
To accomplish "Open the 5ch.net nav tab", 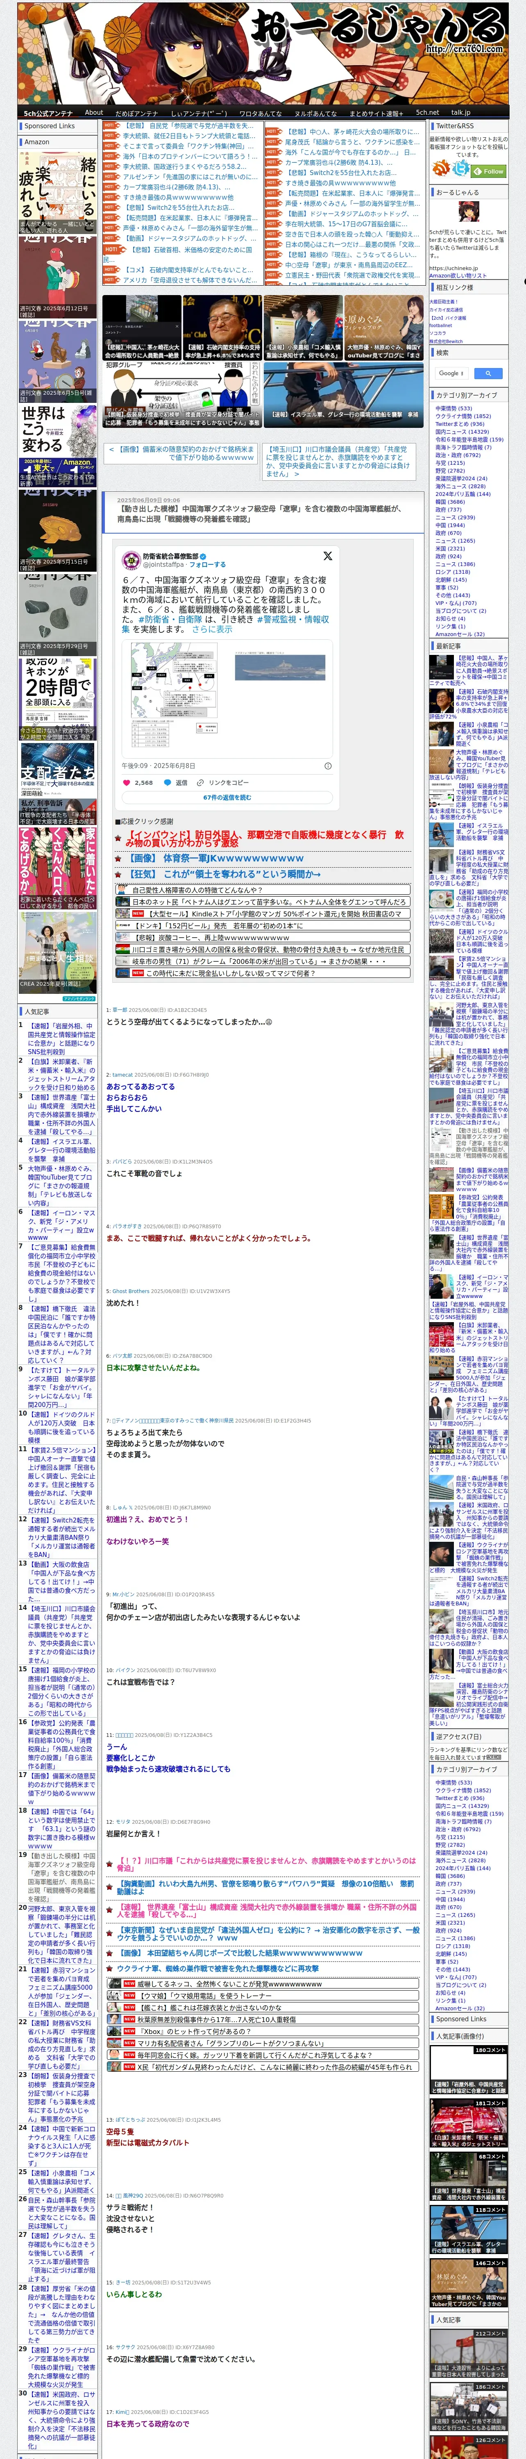I will pos(428,113).
